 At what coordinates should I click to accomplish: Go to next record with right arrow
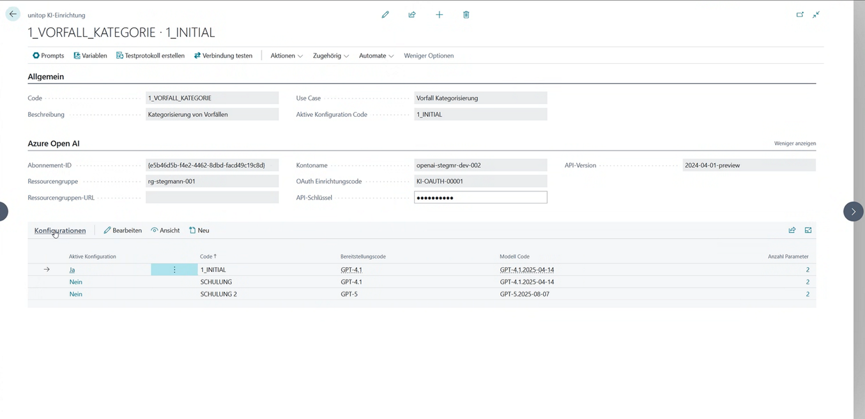point(853,212)
